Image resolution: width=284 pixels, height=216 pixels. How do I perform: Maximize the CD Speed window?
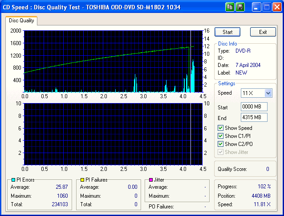[267, 7]
